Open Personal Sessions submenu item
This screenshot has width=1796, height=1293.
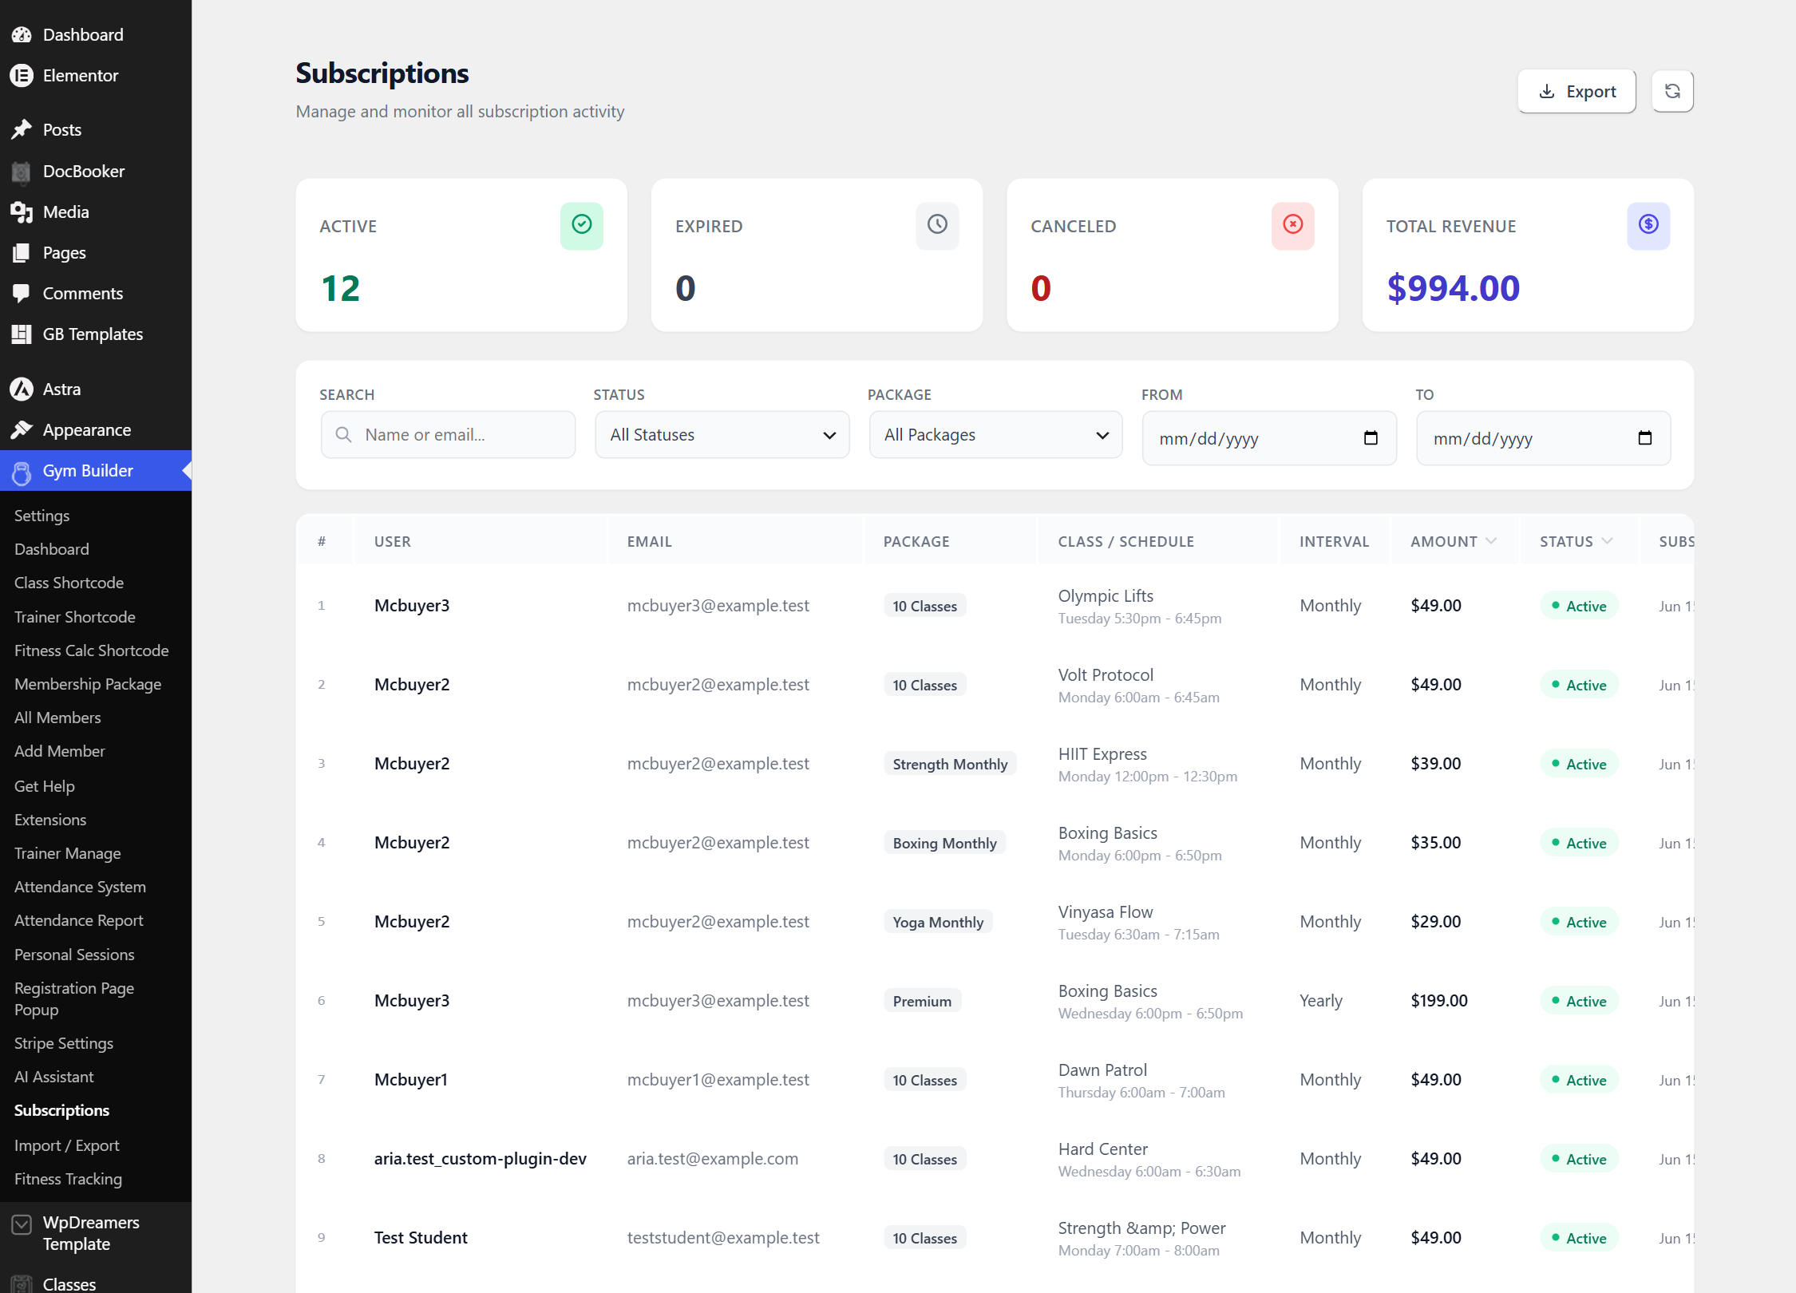click(74, 955)
